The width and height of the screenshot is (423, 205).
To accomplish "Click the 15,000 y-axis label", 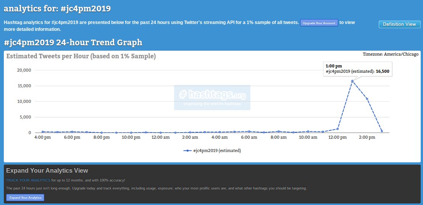I will 24,86.
